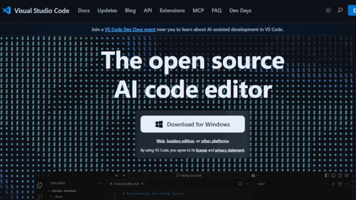
Task: Close the functionality.md editor tab
Action: [142, 184]
